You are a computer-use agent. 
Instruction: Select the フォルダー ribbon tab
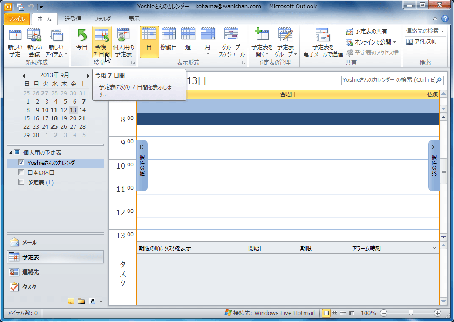(x=104, y=19)
